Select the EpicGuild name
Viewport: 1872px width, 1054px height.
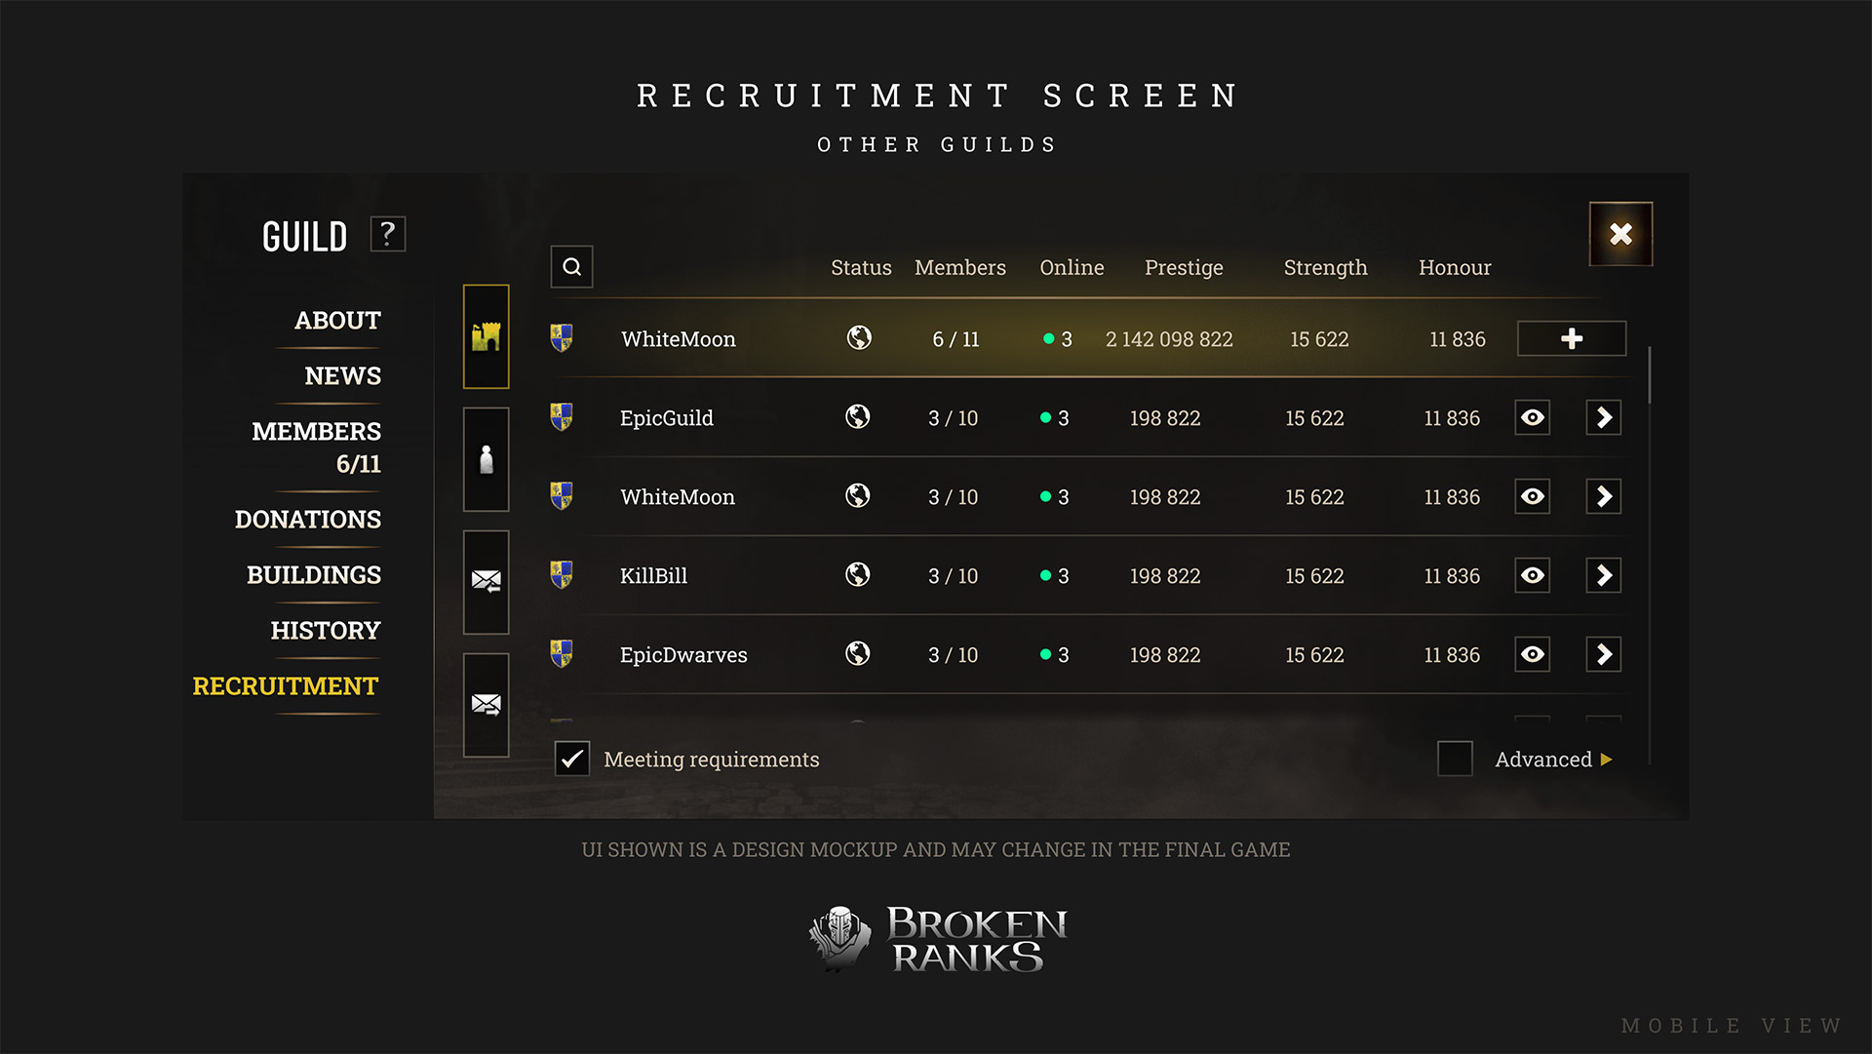point(666,418)
